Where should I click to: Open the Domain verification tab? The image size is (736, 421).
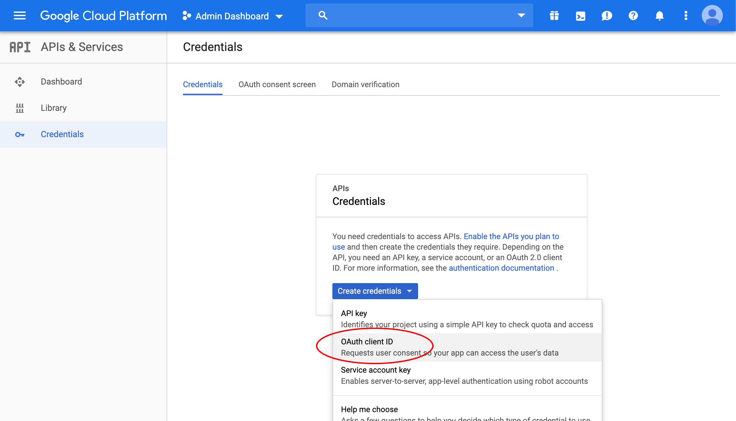pos(365,85)
